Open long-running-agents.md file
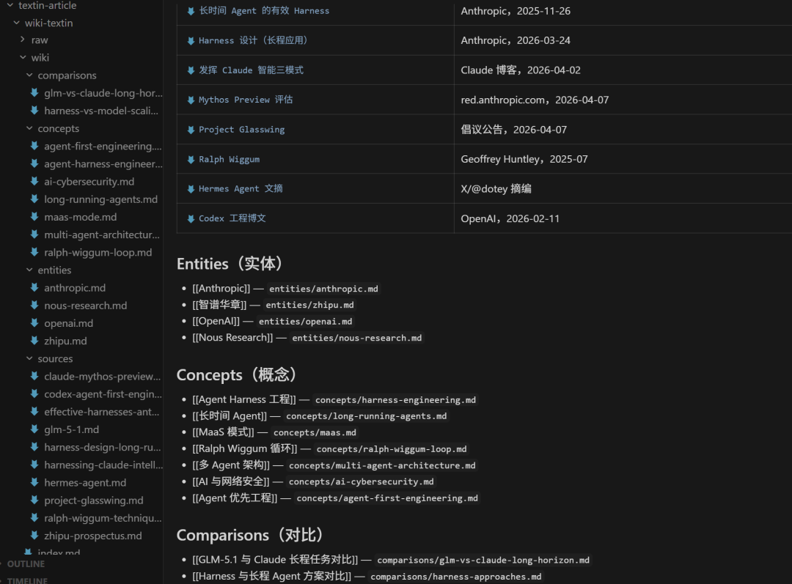Viewport: 792px width, 584px height. coord(100,199)
